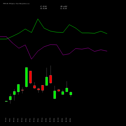Click the green candlestick above 21 Jan
The image size is (126, 126).
[18, 88]
